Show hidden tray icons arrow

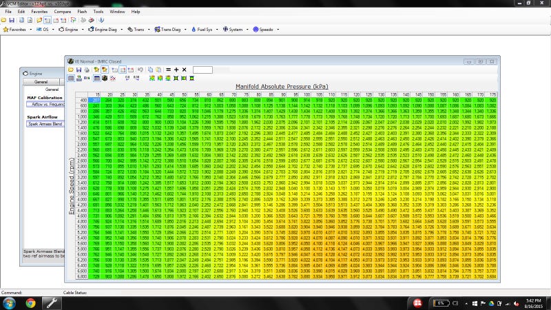[x=466, y=303]
